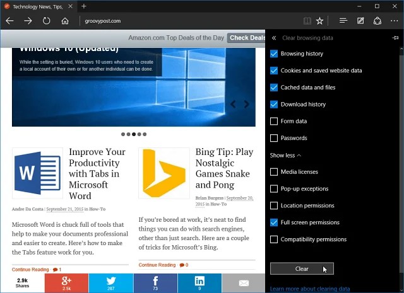The height and width of the screenshot is (293, 404).
Task: Share on LinkedIn button
Action: coord(199,283)
